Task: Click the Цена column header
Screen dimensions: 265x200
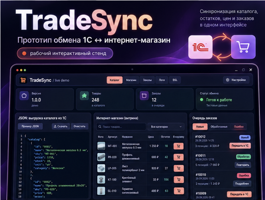Action: click(x=151, y=137)
